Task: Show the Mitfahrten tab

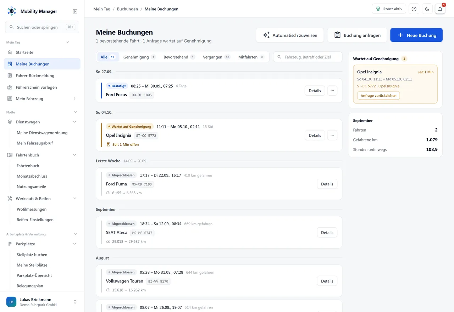Action: tap(251, 57)
